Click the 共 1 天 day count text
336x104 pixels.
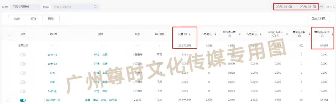(x=330, y=7)
